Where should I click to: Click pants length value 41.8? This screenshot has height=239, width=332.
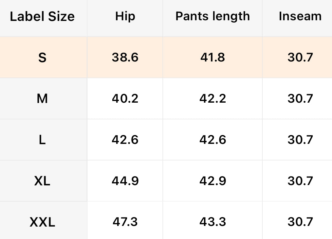point(212,58)
